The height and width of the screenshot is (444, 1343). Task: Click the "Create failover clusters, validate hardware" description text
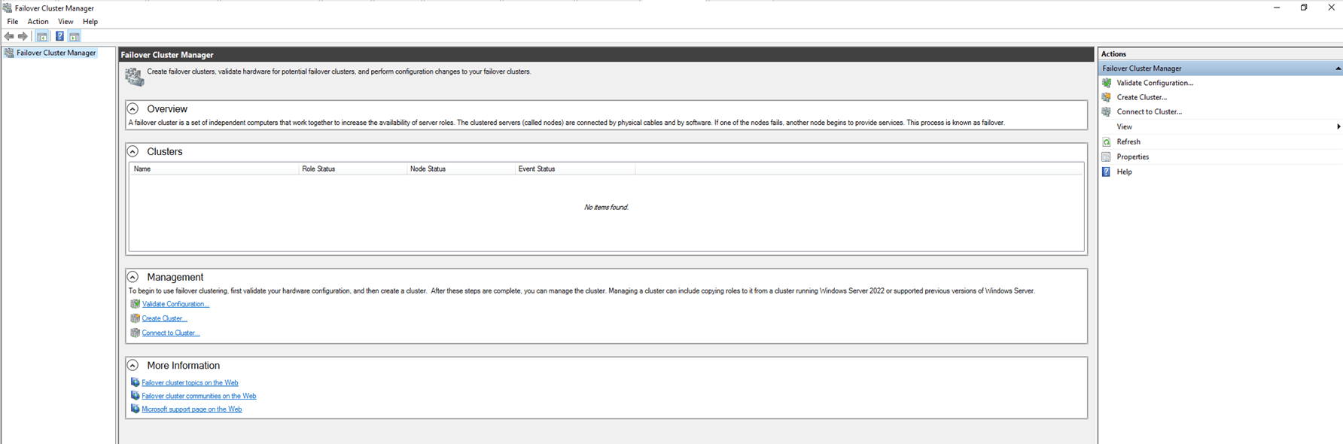(339, 71)
